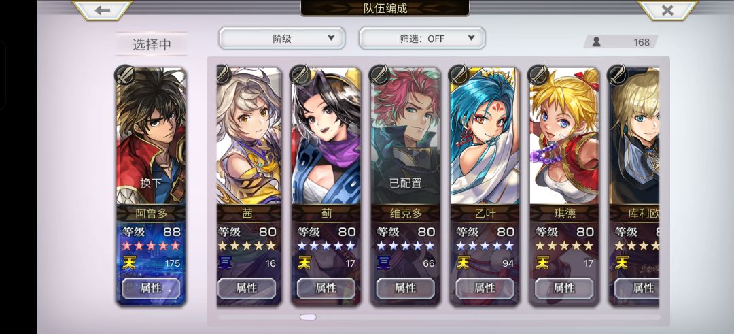Image resolution: width=734 pixels, height=334 pixels.
Task: Click the sword weapon icon on 茜 card
Action: 224,75
